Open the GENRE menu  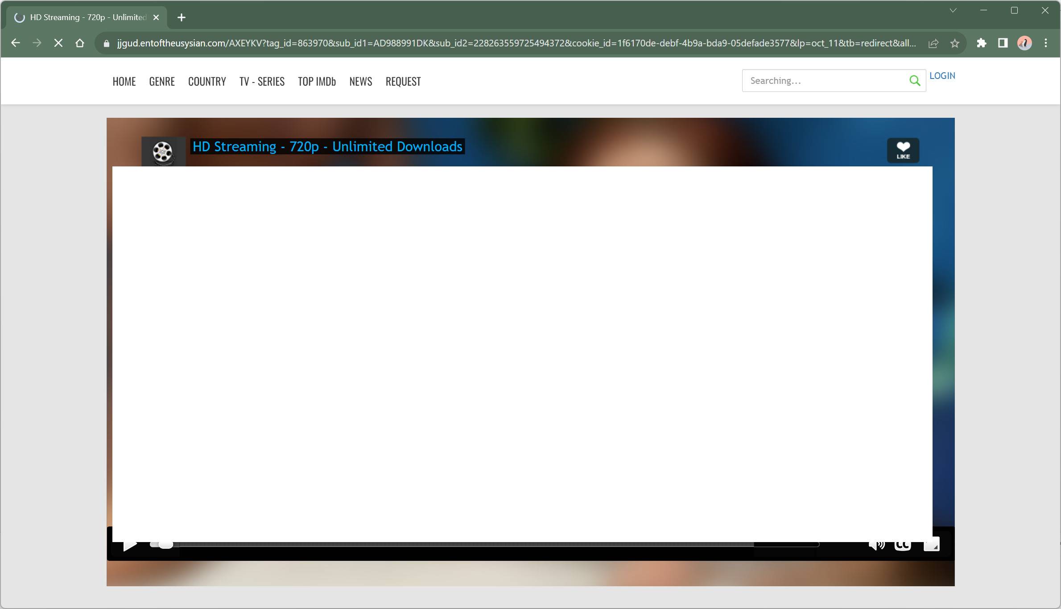[161, 81]
